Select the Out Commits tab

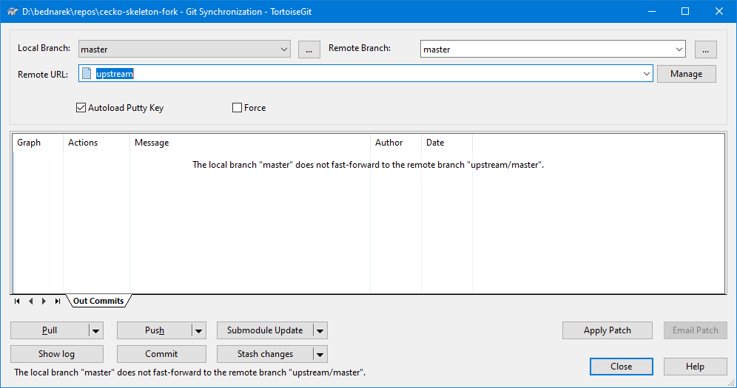pos(98,301)
